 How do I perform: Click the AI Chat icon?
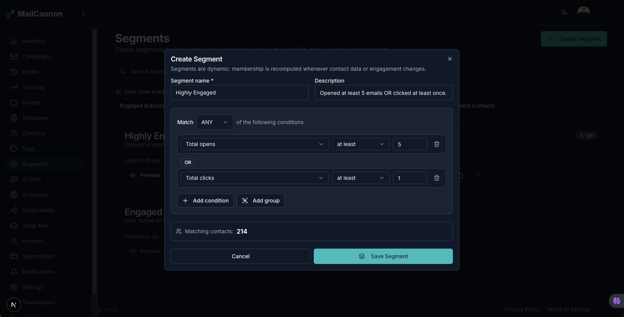click(x=14, y=179)
